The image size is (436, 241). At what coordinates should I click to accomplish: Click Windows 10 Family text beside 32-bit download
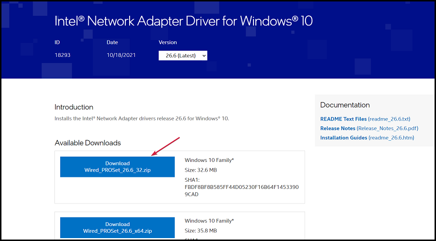coord(209,160)
